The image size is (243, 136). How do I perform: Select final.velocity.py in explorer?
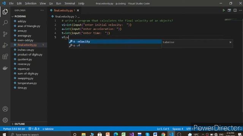click(27, 45)
